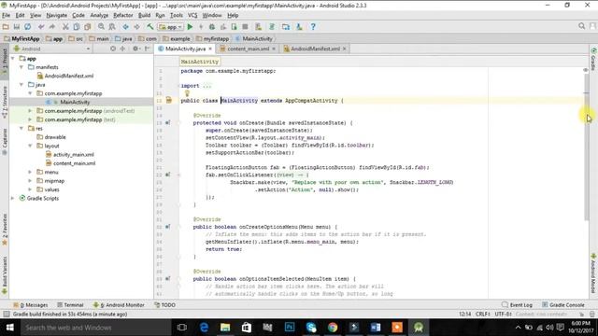Expand the folded import block in the editor

pyautogui.click(x=207, y=86)
